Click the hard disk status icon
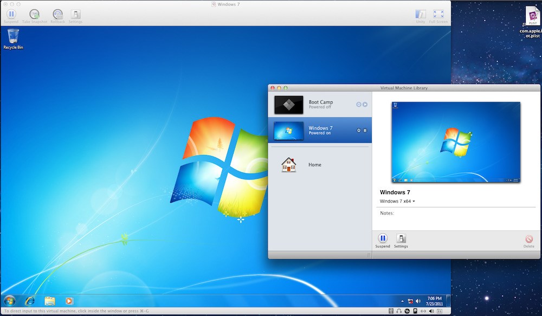Image resolution: width=542 pixels, height=316 pixels. click(x=415, y=311)
